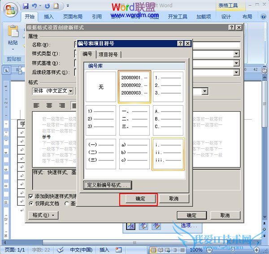This screenshot has height=254, width=269.
Task: Click 取消 in new style dialog
Action: 225,215
